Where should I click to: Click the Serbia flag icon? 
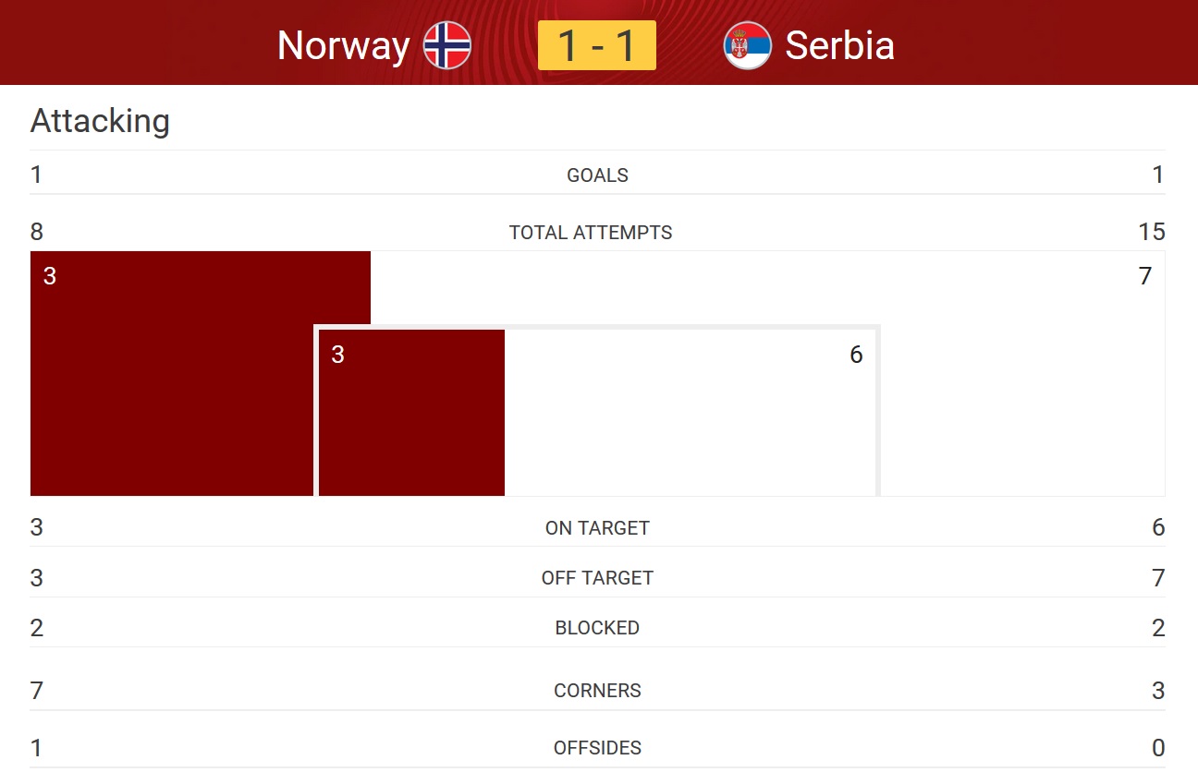pos(748,45)
